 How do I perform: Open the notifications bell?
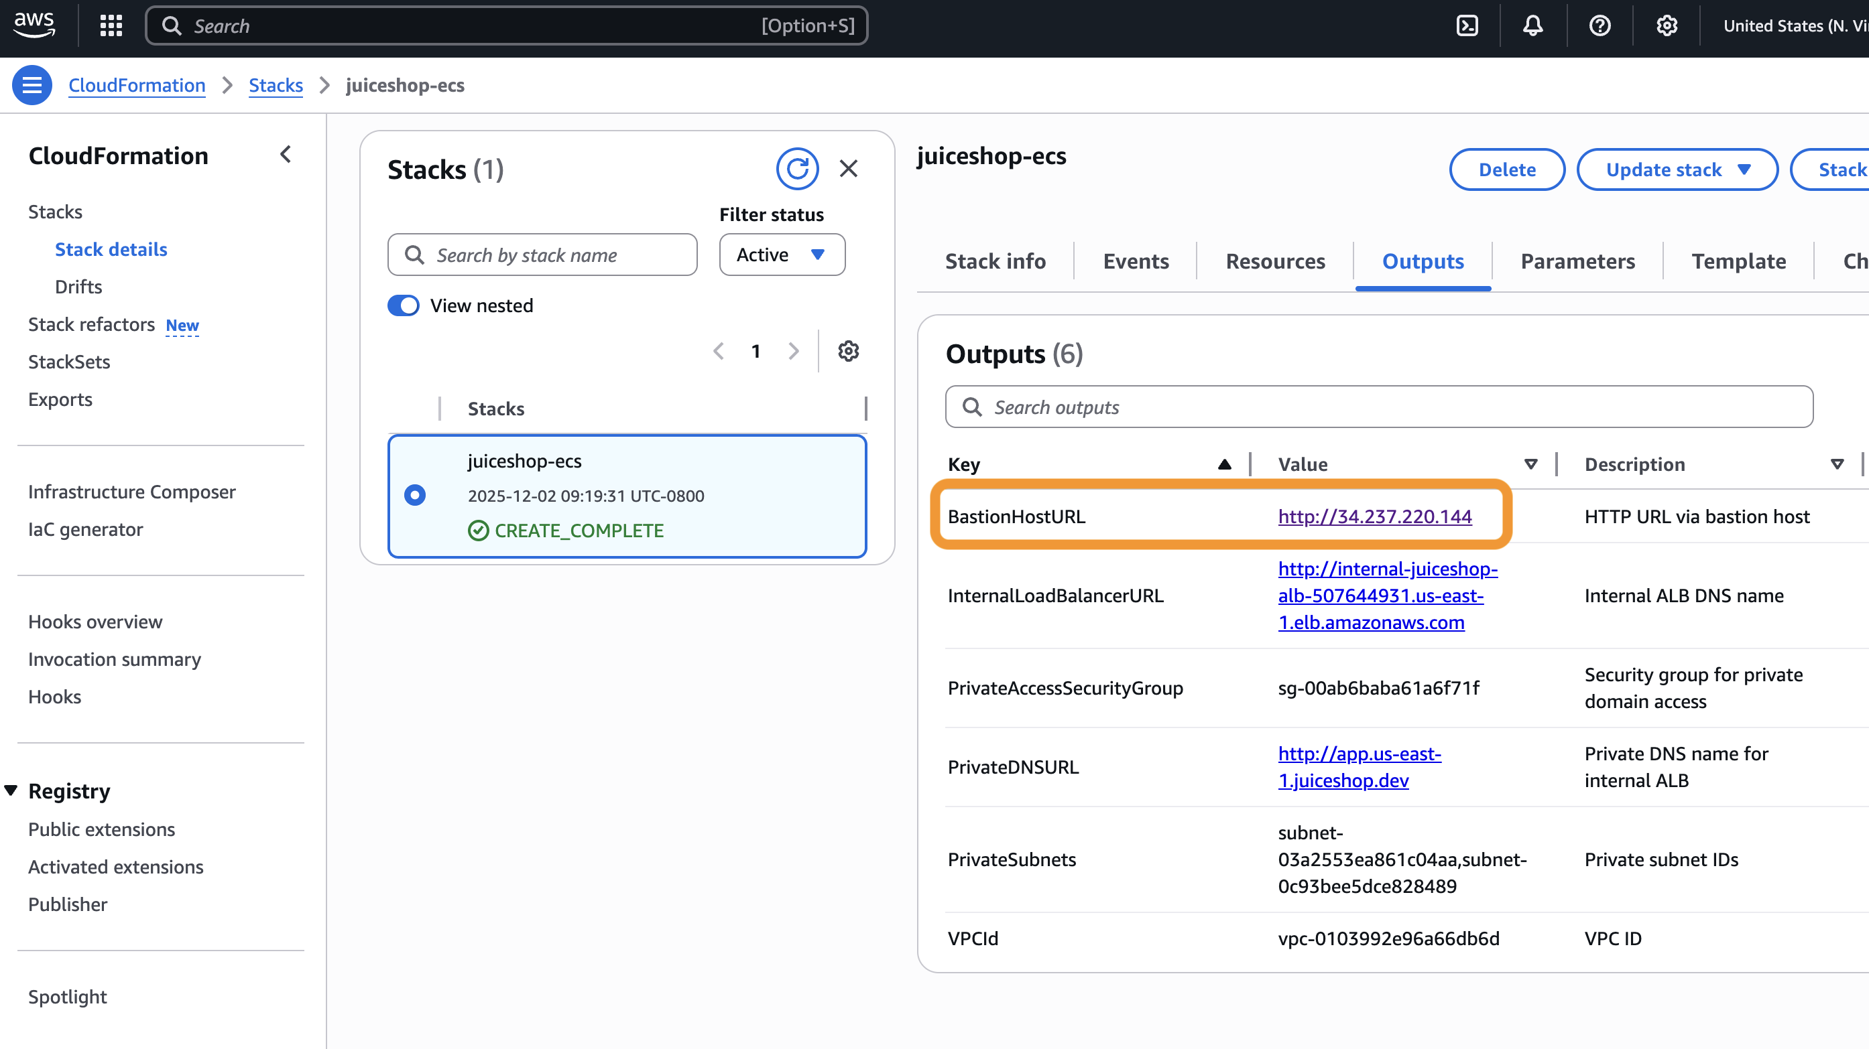click(x=1532, y=26)
